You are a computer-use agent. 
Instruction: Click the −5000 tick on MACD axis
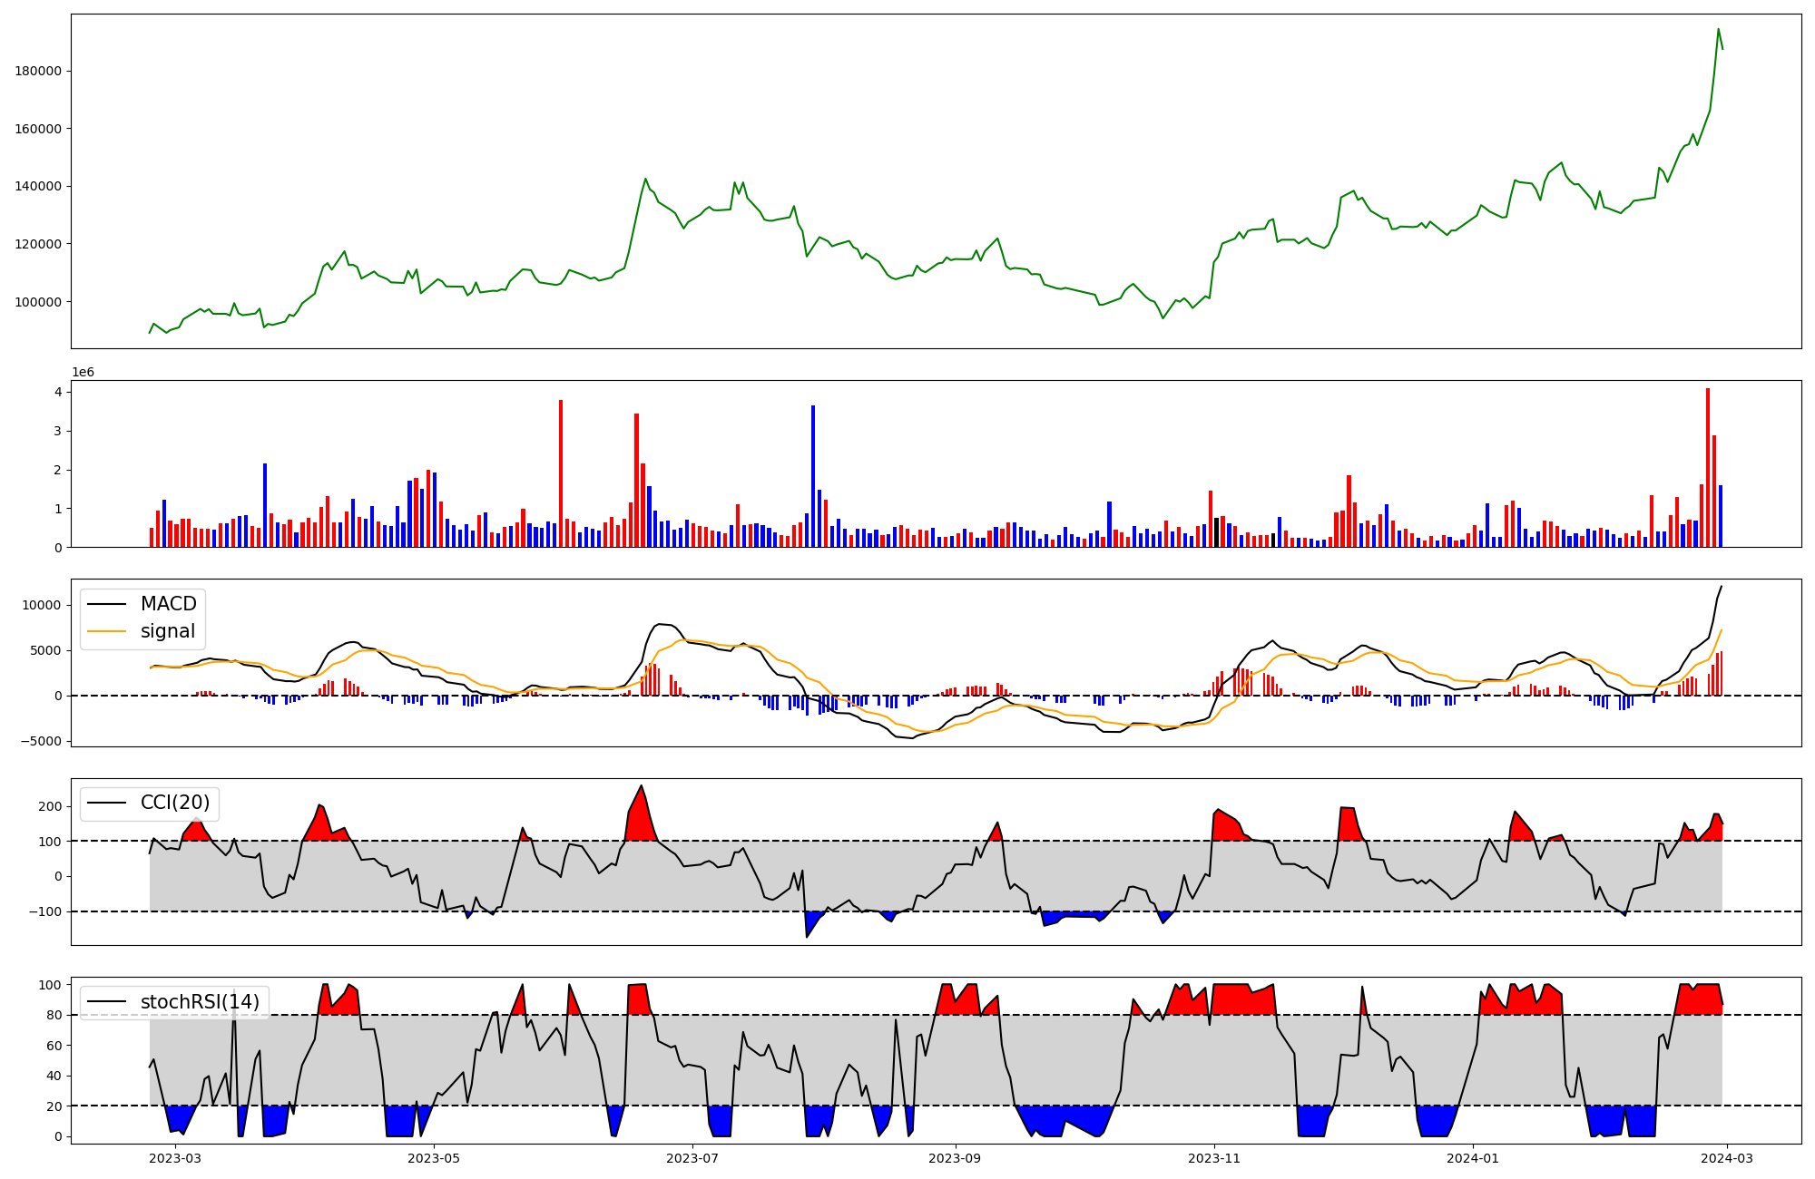(x=42, y=741)
